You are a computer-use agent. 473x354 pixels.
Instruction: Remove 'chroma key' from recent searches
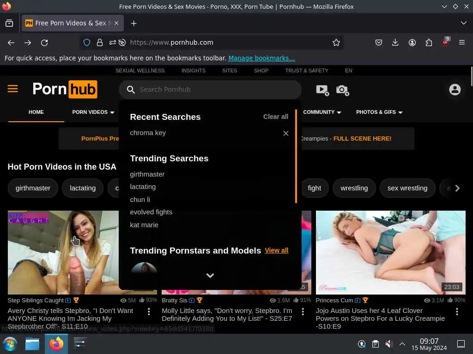(x=285, y=133)
